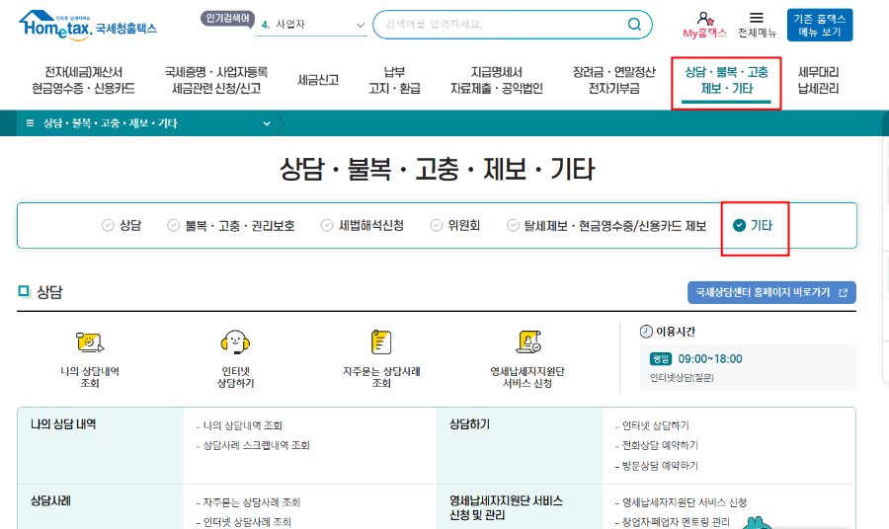Image resolution: width=889 pixels, height=529 pixels.
Task: Open 인터넷 상담사례 조회 link
Action: coord(247,522)
